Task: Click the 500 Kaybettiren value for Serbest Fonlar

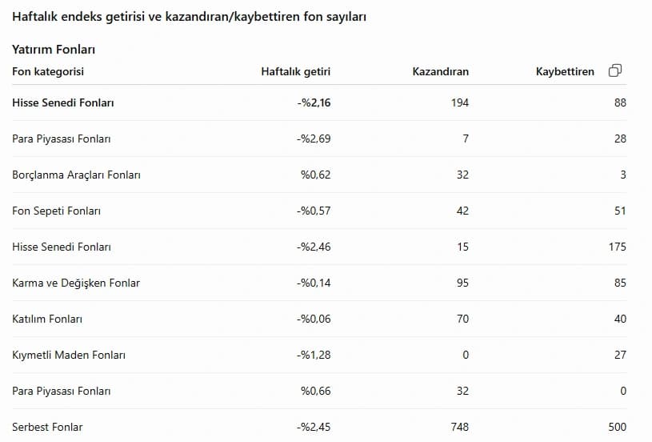Action: [x=618, y=427]
